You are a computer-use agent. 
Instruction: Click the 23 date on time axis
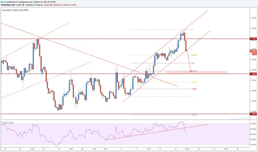point(59,149)
